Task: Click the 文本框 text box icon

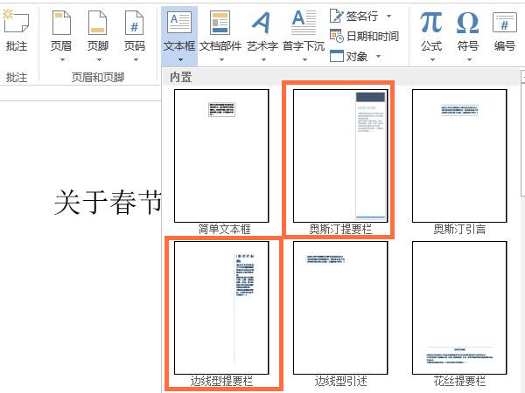Action: [179, 23]
